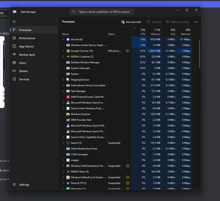
Task: Switch to the Users page
Action: [x=34, y=63]
